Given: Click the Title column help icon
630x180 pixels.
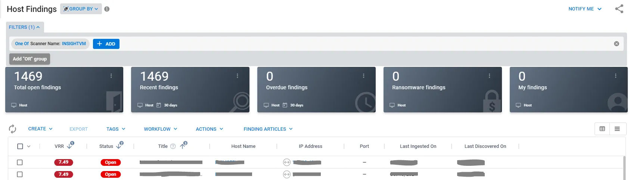Looking at the screenshot, I should [173, 146].
